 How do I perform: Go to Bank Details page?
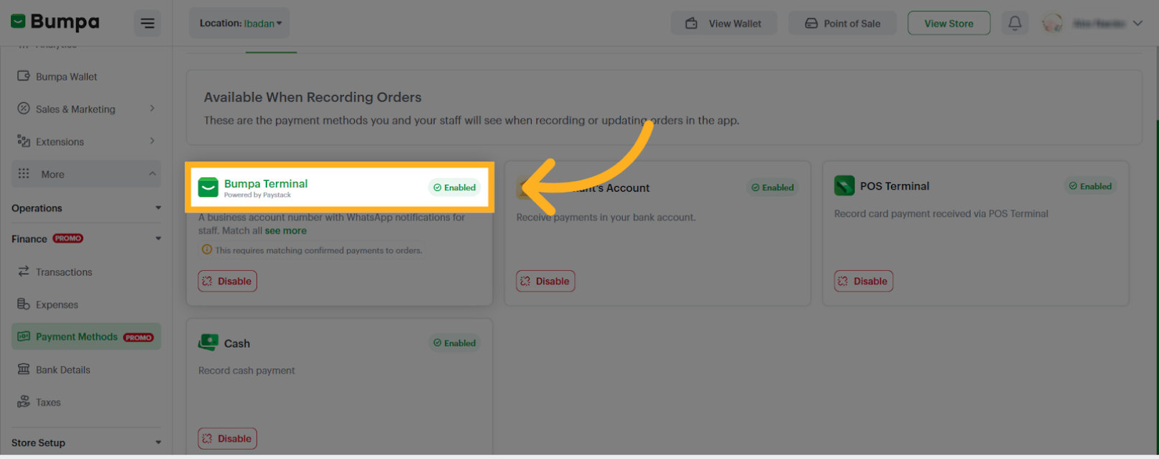63,370
